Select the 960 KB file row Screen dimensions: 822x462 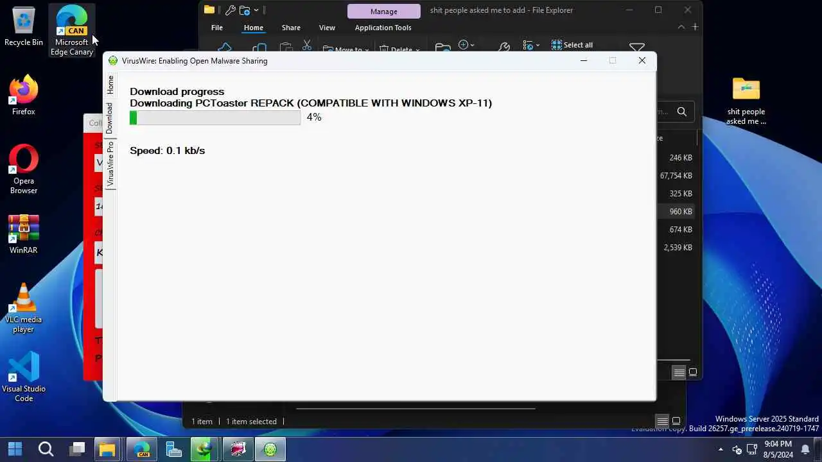676,211
